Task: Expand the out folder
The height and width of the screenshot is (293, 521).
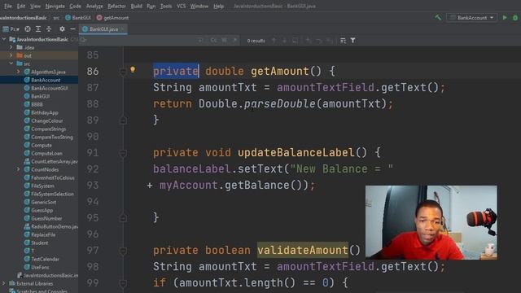Action: [x=11, y=55]
